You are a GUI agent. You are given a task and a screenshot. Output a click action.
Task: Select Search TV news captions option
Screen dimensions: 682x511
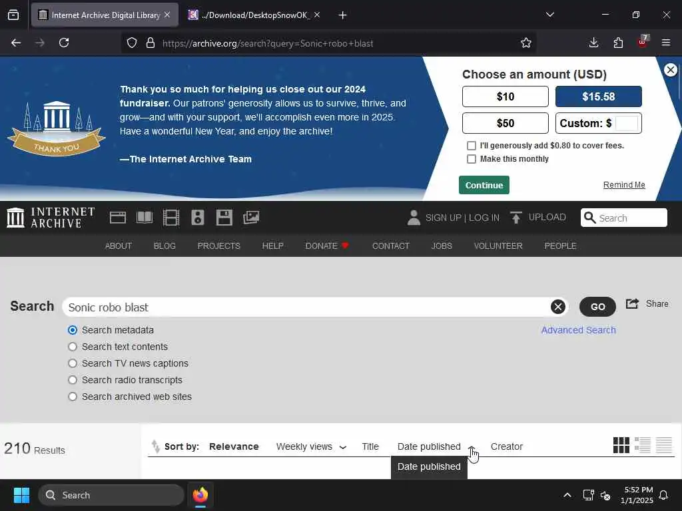tap(73, 363)
